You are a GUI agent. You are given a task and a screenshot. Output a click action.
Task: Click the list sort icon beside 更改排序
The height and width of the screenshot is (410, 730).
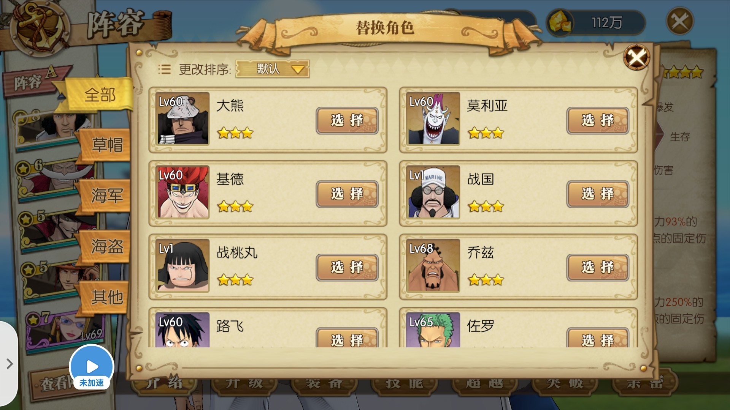(x=164, y=69)
